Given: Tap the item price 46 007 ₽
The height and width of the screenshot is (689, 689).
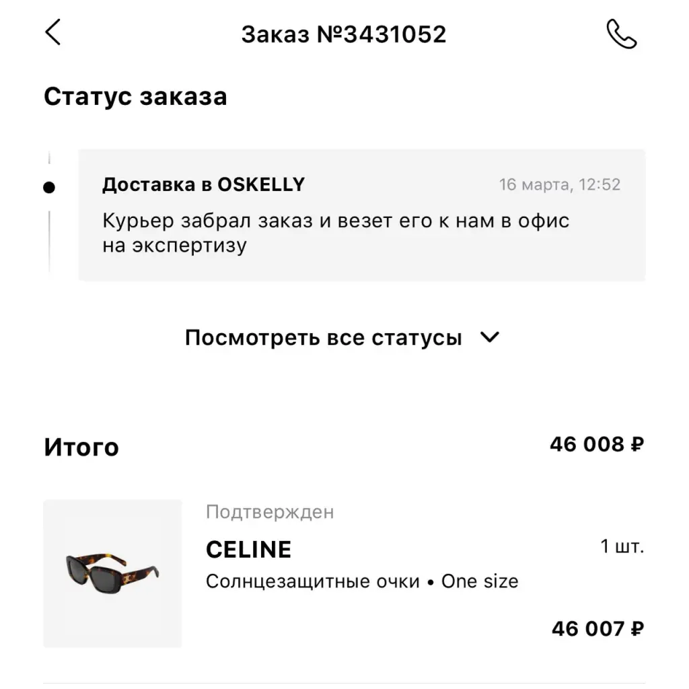Looking at the screenshot, I should coord(598,629).
